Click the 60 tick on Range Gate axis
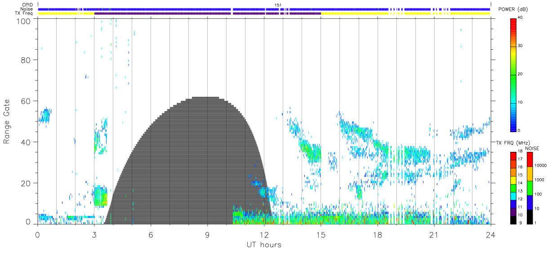 (26, 101)
